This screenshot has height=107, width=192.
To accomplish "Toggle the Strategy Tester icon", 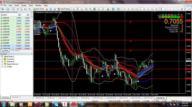I will [30, 9].
